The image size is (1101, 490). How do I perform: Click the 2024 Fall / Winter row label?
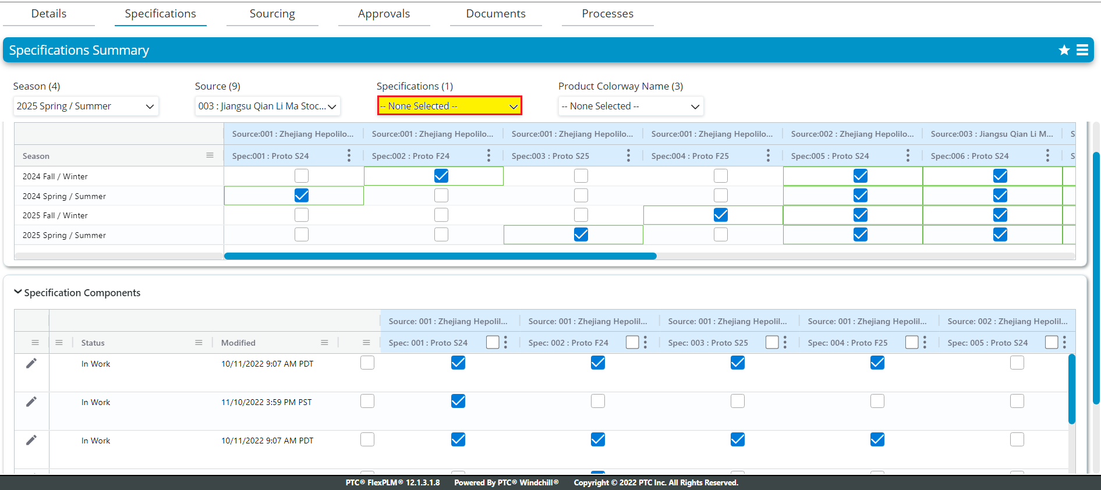coord(55,176)
